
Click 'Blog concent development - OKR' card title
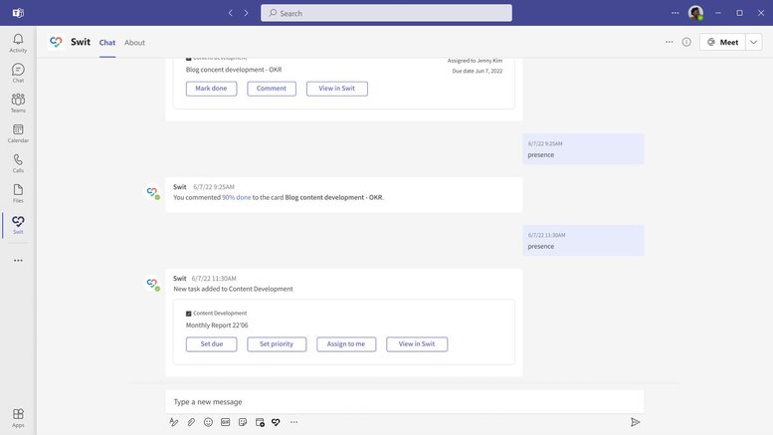tap(234, 70)
